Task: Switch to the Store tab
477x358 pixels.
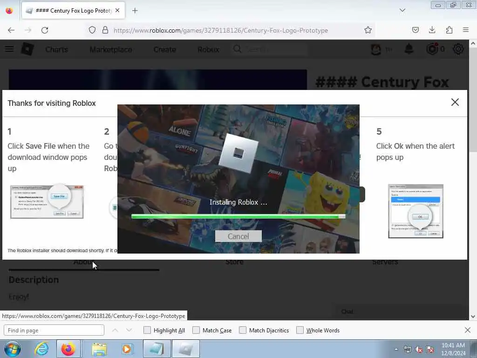Action: click(234, 262)
